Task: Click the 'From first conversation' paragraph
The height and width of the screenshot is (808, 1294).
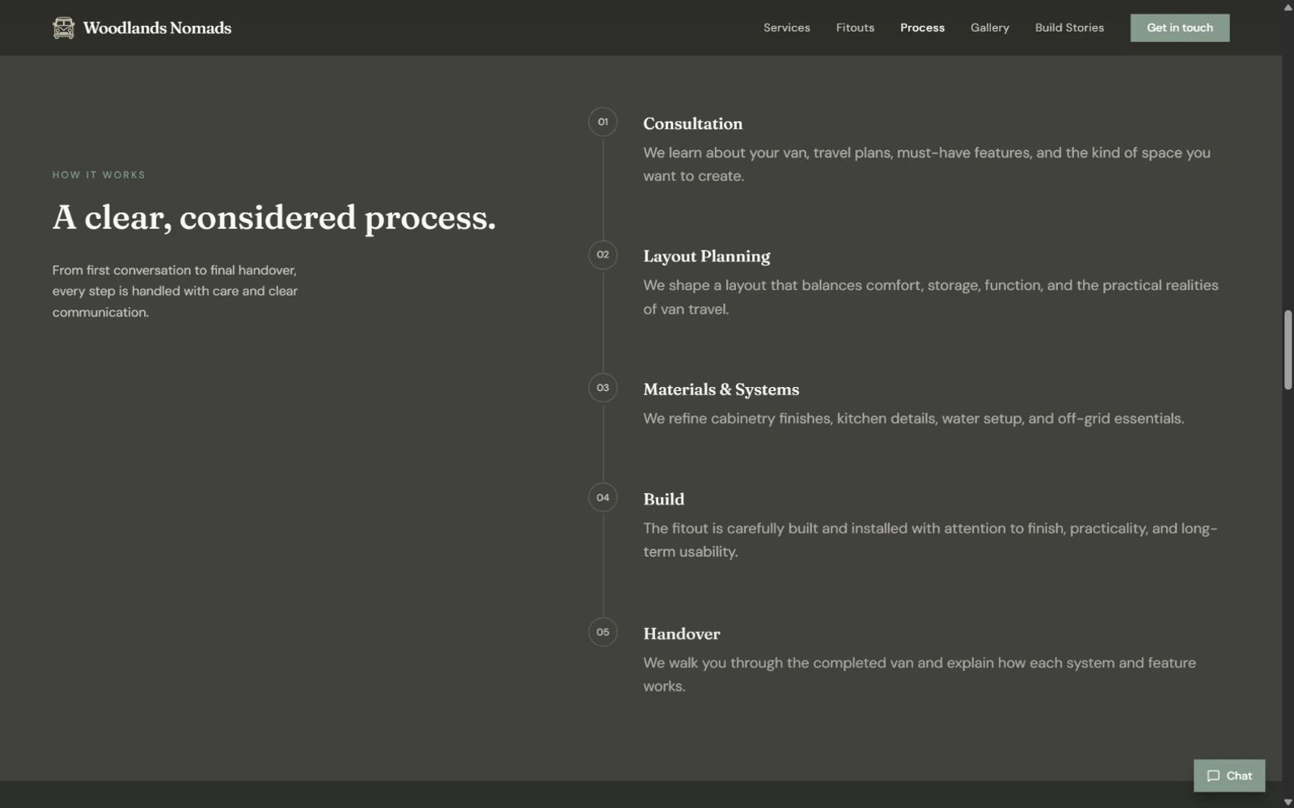Action: point(175,291)
